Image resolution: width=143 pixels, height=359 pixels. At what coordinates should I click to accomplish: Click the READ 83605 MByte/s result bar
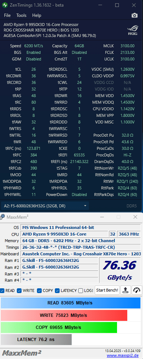point(70,303)
